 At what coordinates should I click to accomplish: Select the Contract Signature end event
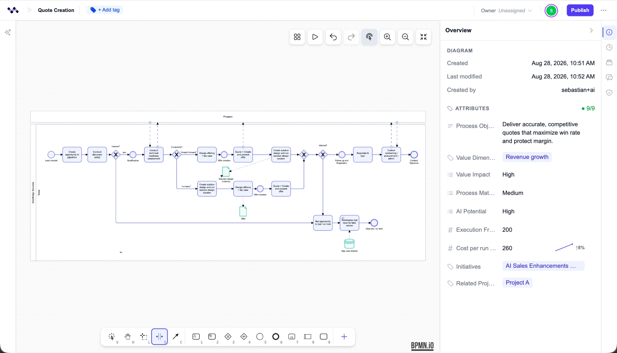coord(414,154)
